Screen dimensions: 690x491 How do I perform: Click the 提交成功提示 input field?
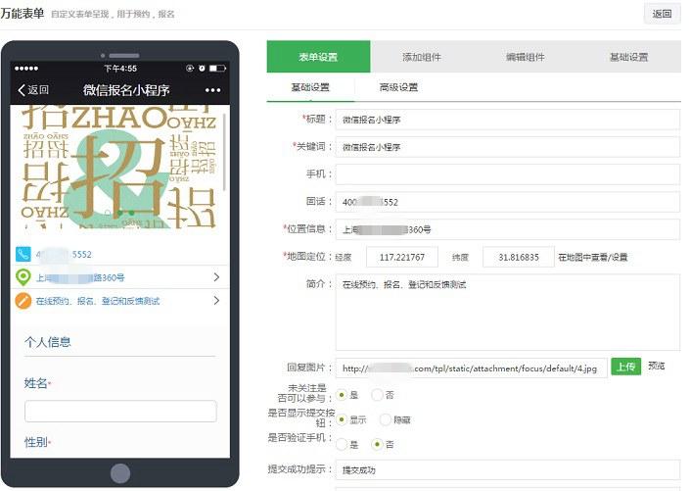pos(508,469)
